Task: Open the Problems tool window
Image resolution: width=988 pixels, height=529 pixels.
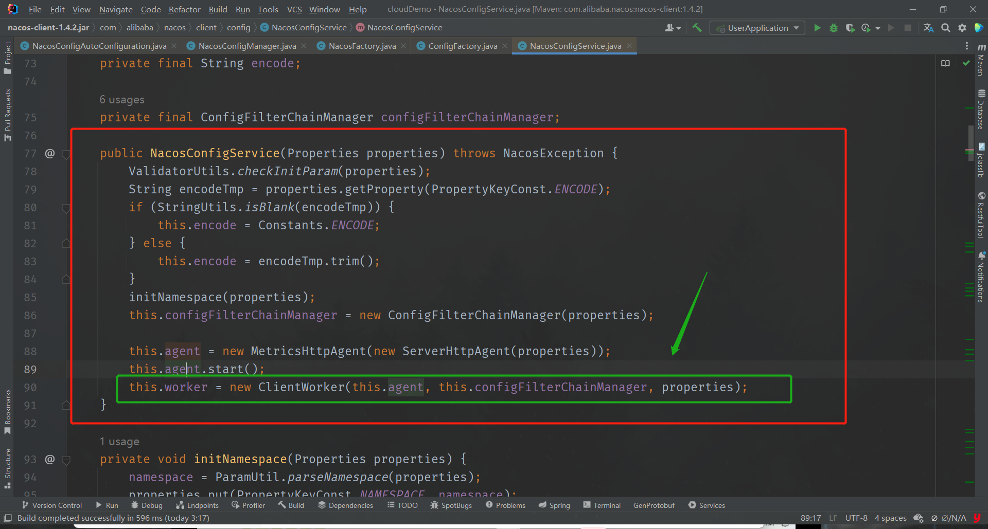Action: (505, 505)
